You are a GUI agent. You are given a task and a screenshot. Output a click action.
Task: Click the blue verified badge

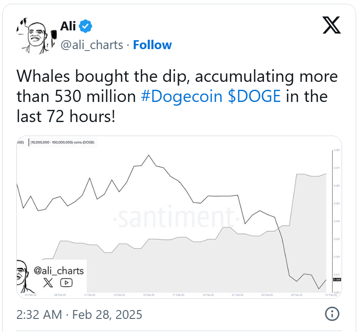click(x=85, y=27)
